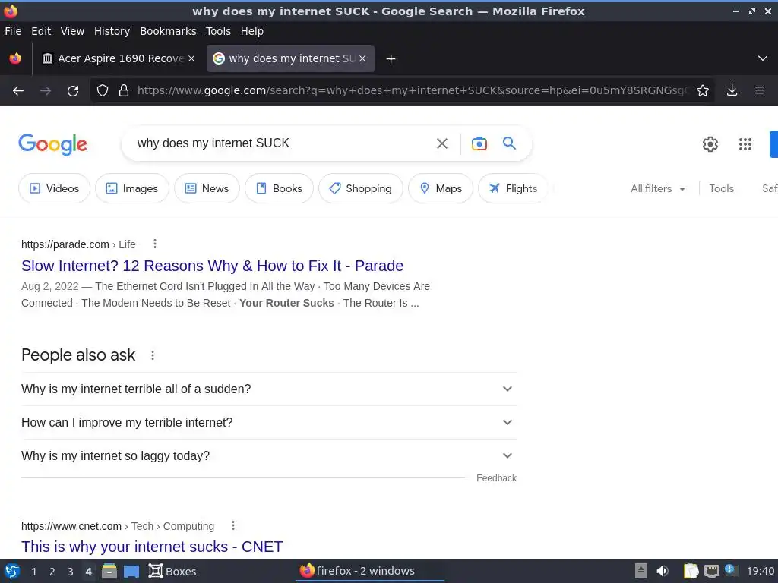Viewport: 778px width, 583px height.
Task: Close the Google search results tab
Action: [x=362, y=58]
